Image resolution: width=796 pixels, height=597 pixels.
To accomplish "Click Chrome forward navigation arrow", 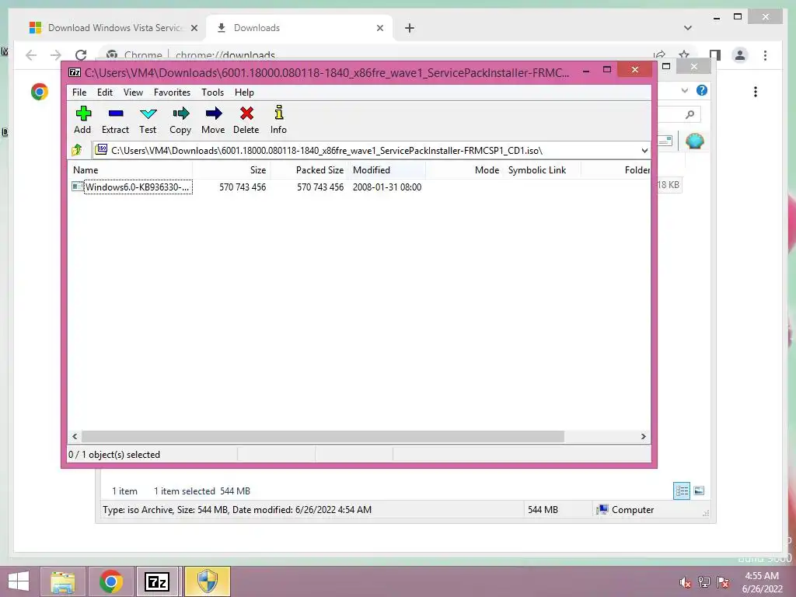I will [56, 55].
